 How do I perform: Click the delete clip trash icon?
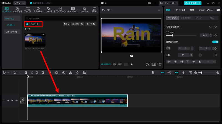point(43,72)
